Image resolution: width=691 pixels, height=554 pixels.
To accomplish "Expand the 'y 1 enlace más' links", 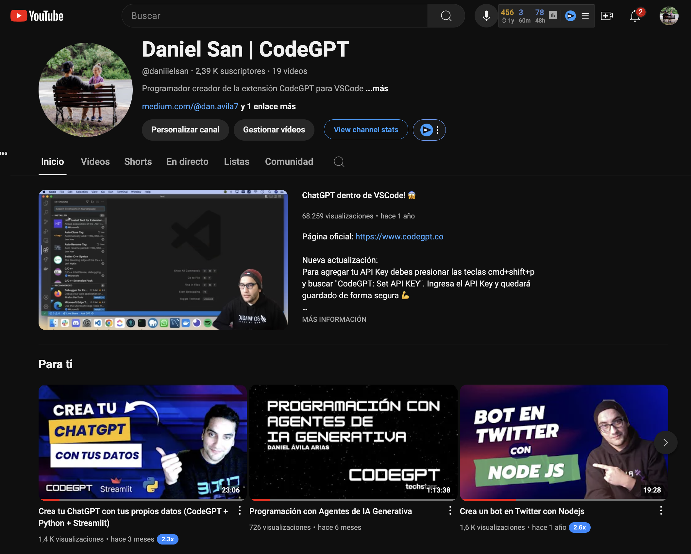I will pos(268,106).
